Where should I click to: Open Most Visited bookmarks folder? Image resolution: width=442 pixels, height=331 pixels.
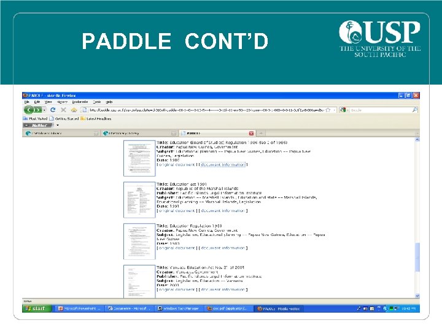35,119
